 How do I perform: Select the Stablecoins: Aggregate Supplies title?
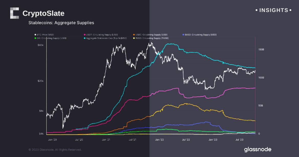point(61,23)
